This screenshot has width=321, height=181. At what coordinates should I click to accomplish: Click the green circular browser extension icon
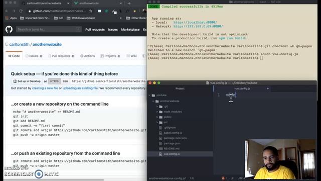(106, 11)
